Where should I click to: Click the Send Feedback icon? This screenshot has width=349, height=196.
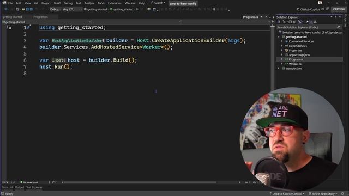327,9
